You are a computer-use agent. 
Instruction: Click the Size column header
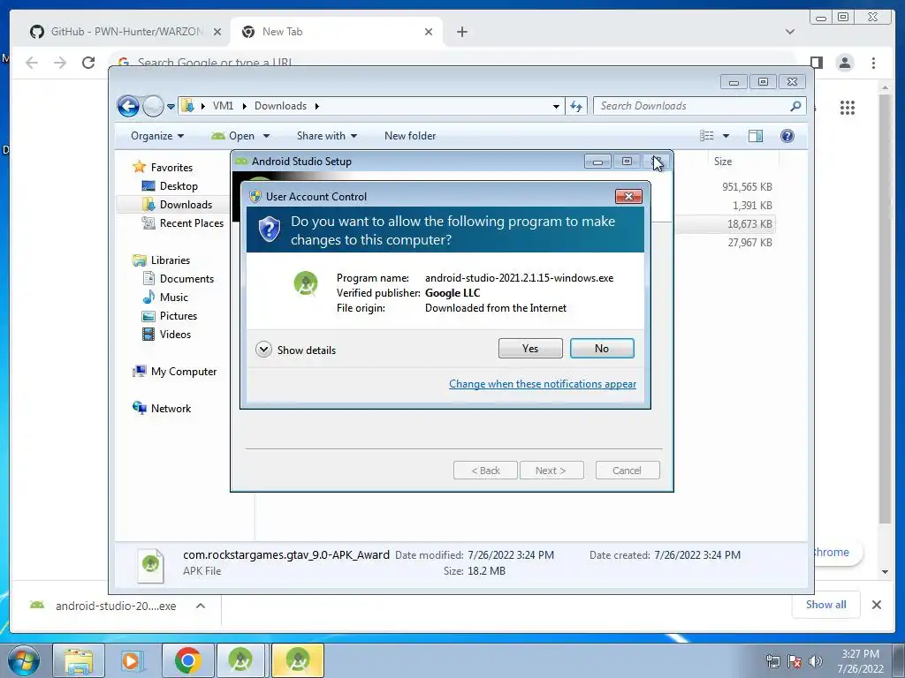pyautogui.click(x=723, y=162)
